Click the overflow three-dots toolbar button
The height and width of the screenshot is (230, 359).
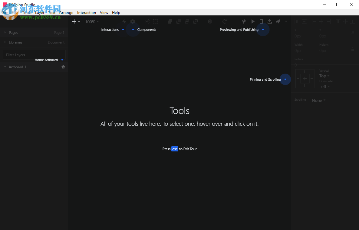[x=286, y=21]
